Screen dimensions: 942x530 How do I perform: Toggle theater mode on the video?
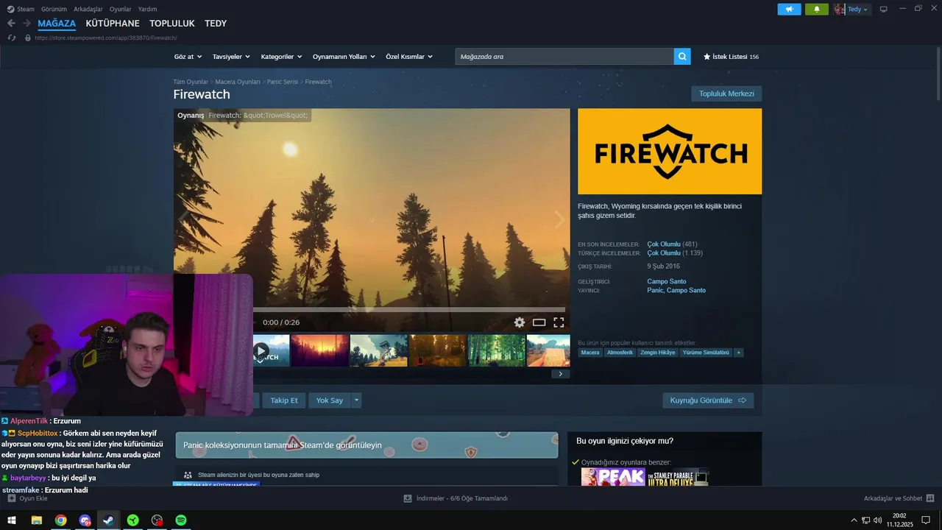pos(539,322)
